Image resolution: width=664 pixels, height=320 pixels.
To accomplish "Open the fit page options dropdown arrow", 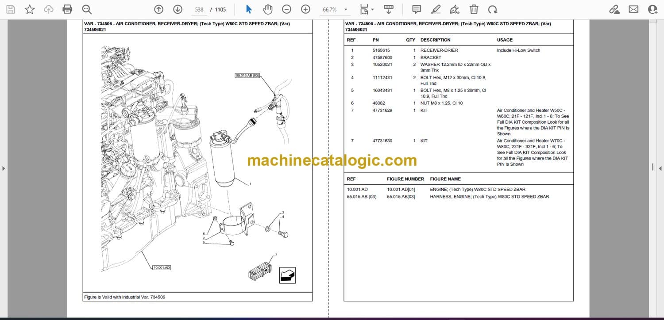I will click(372, 9).
